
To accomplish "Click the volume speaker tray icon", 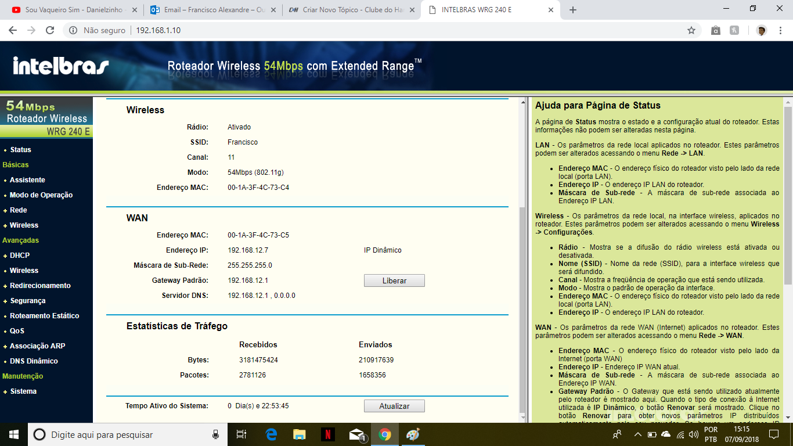I will 693,434.
